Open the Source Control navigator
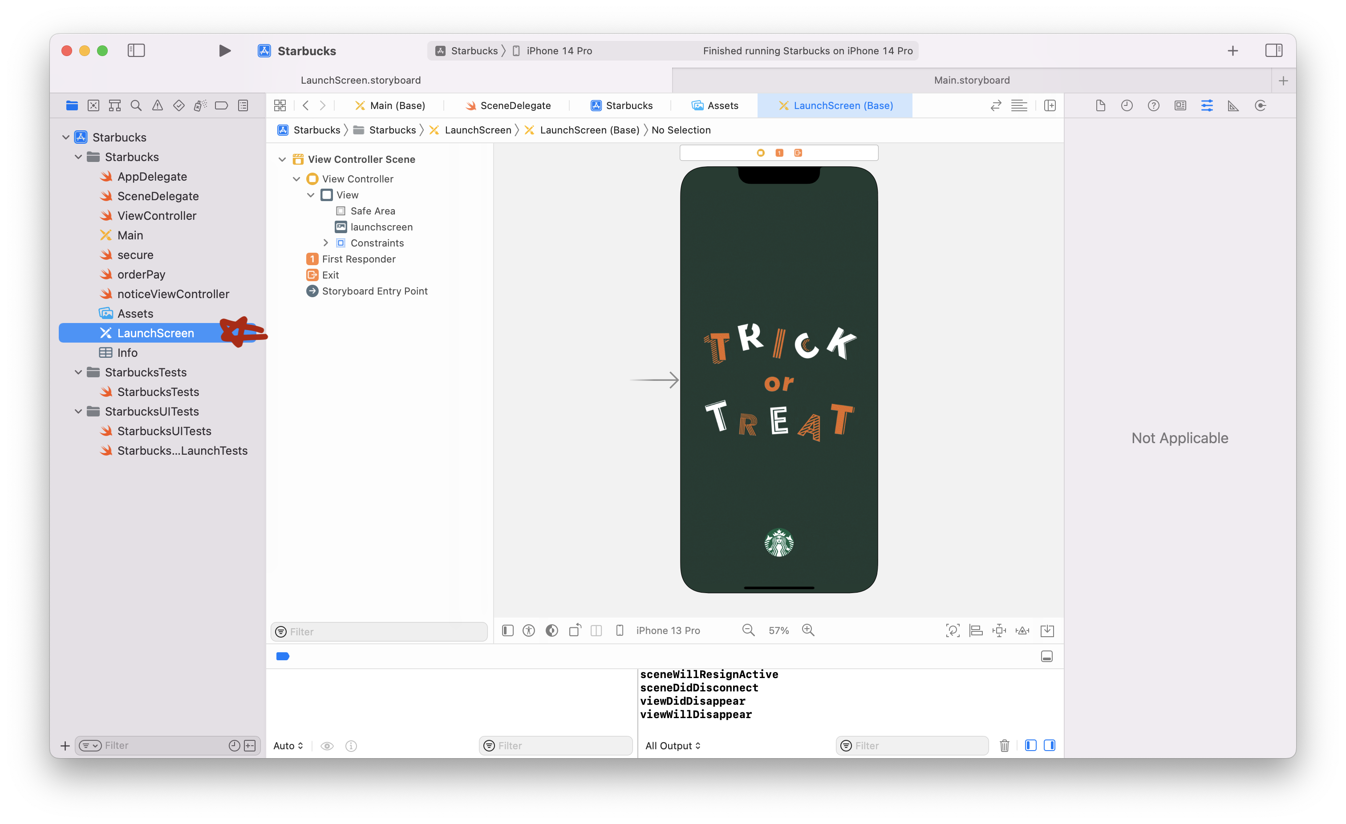Viewport: 1346px width, 824px height. [93, 105]
